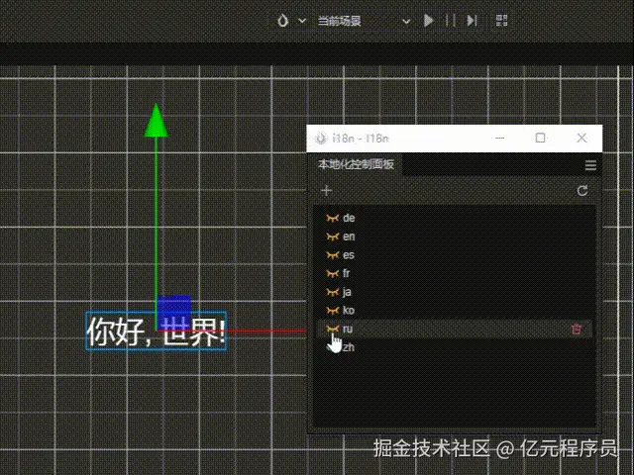Open the i18n panel hamburger menu
This screenshot has height=475, width=634.
click(x=590, y=165)
